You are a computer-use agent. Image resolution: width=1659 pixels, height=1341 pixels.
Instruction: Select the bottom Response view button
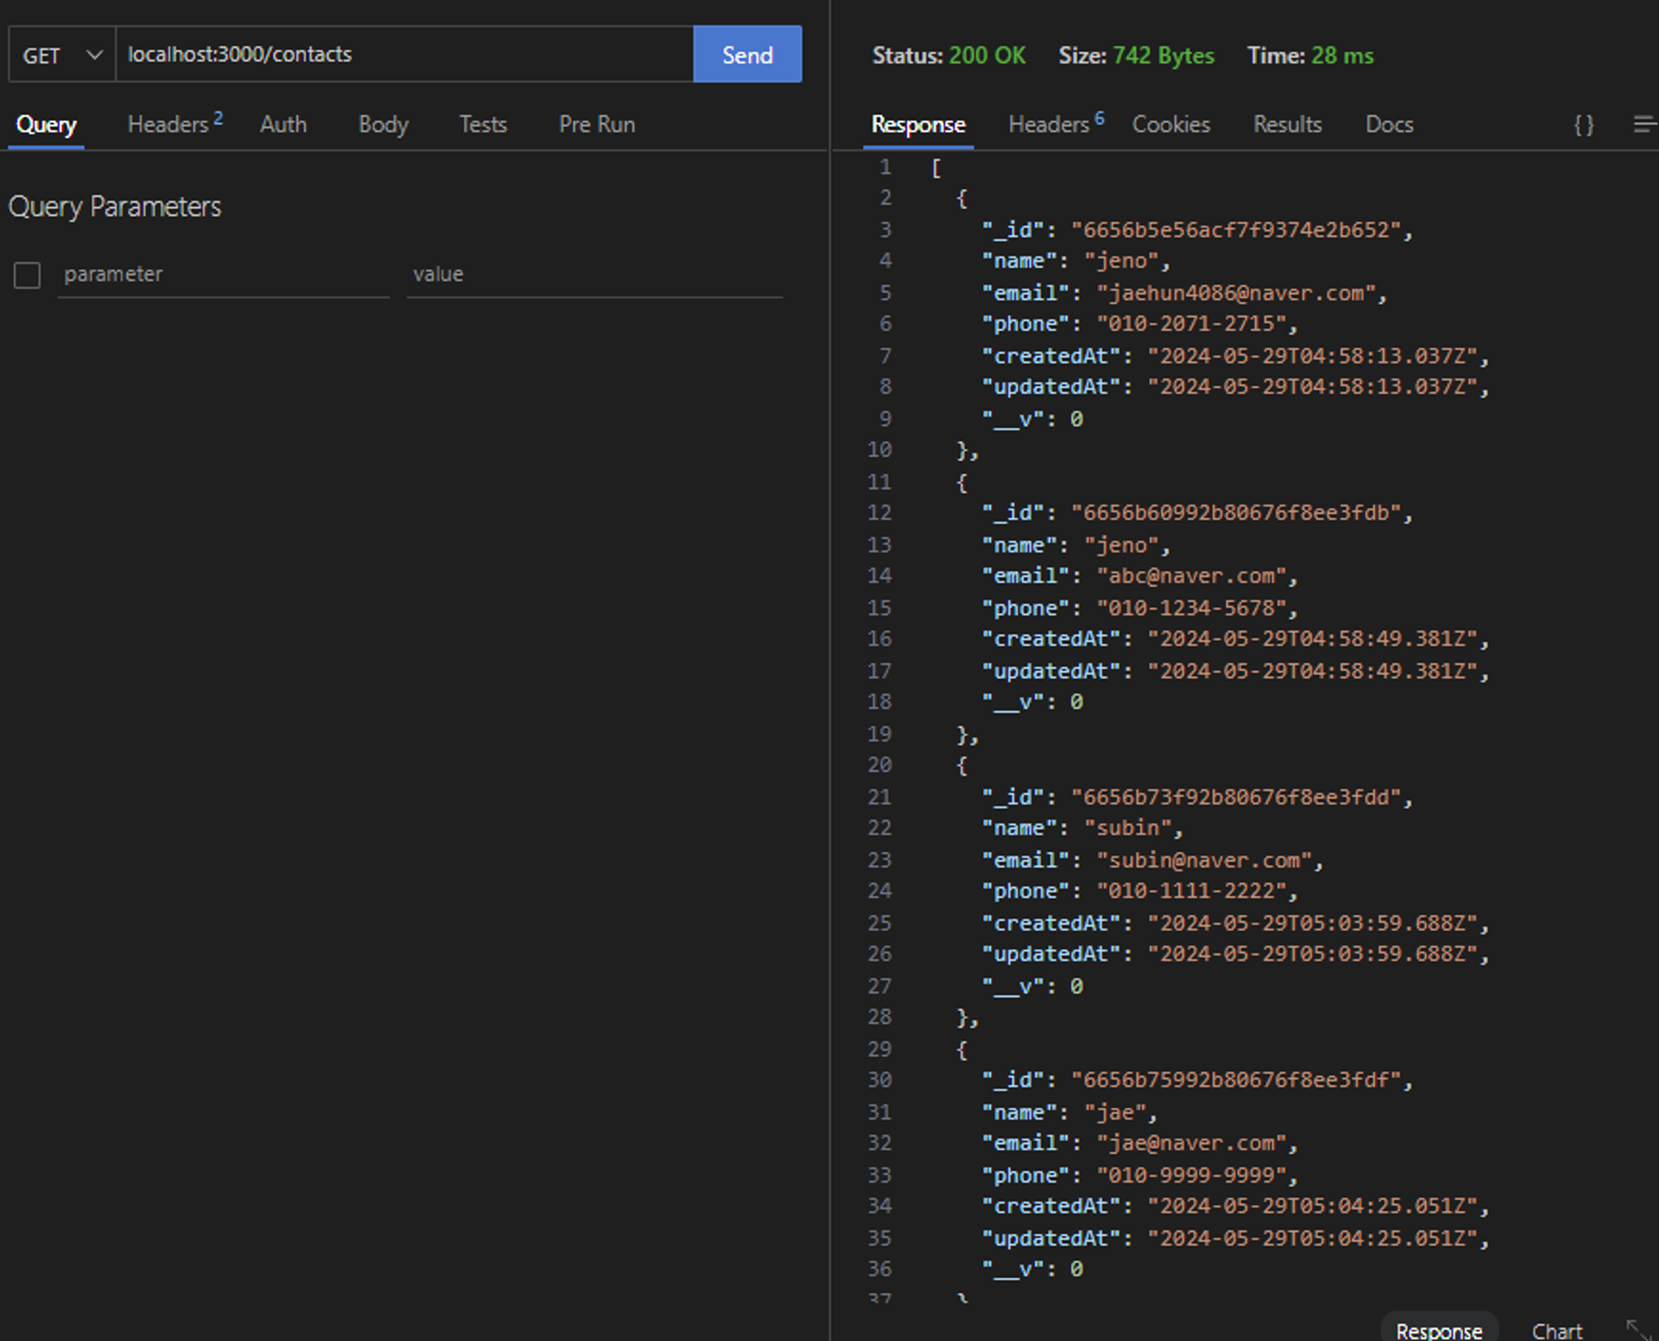pyautogui.click(x=1439, y=1330)
